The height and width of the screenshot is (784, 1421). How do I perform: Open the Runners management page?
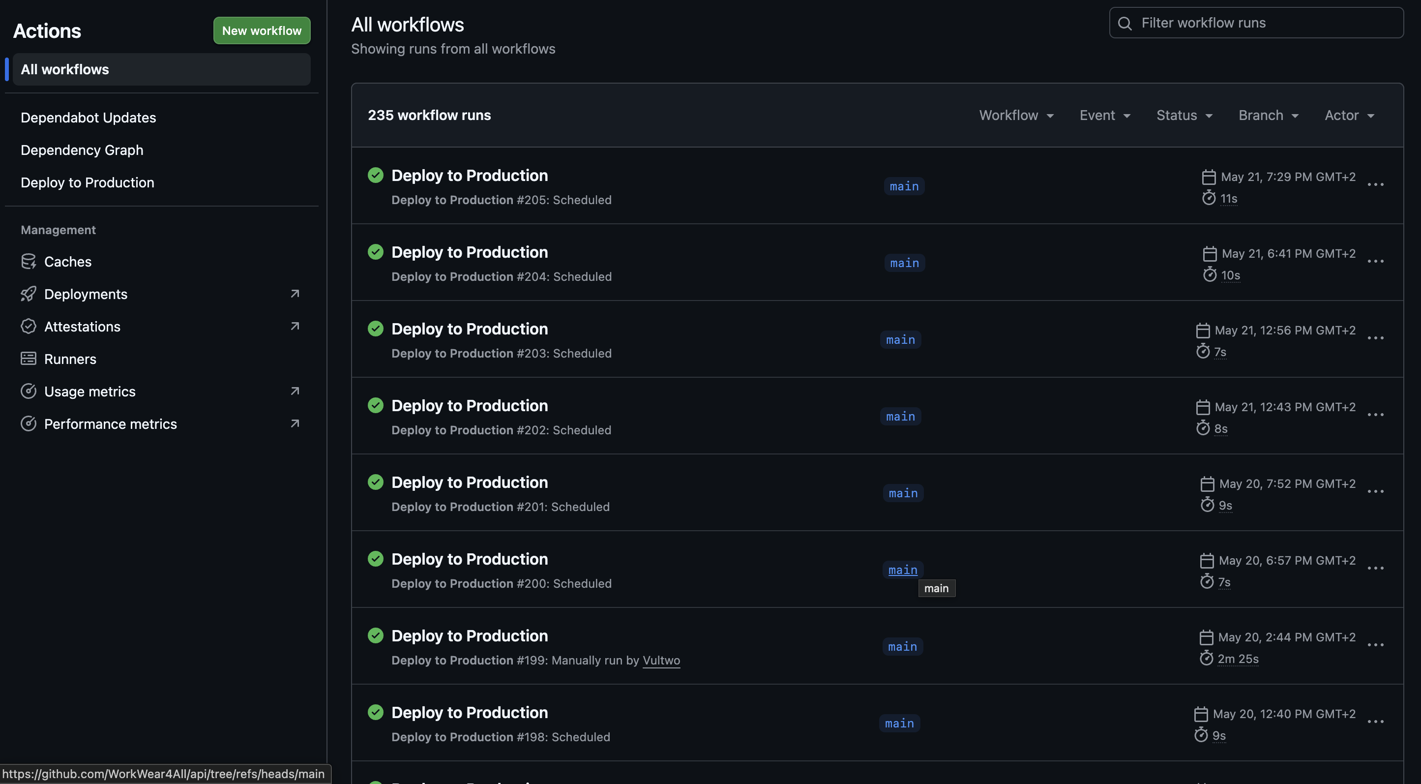[70, 359]
